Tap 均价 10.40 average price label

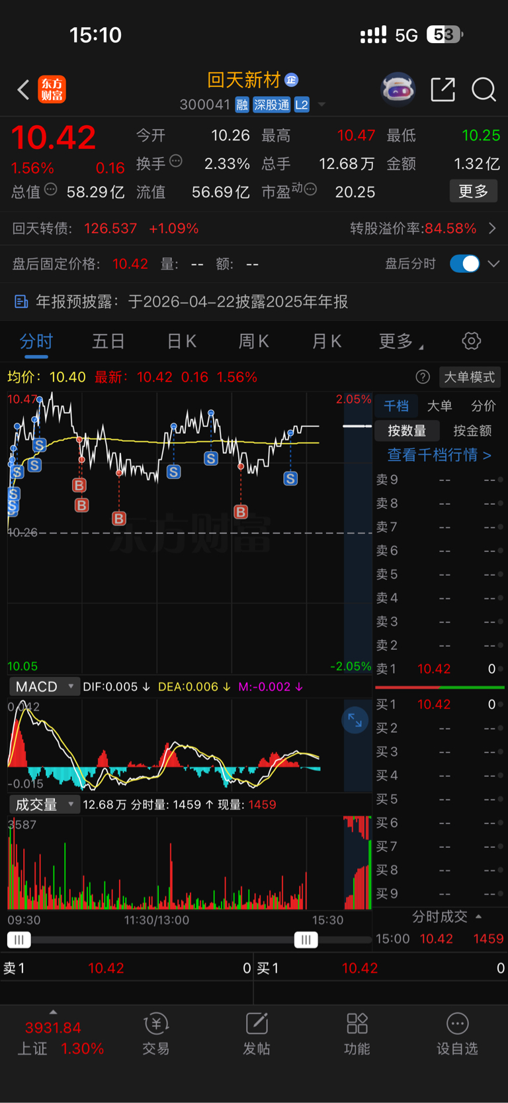coord(46,377)
